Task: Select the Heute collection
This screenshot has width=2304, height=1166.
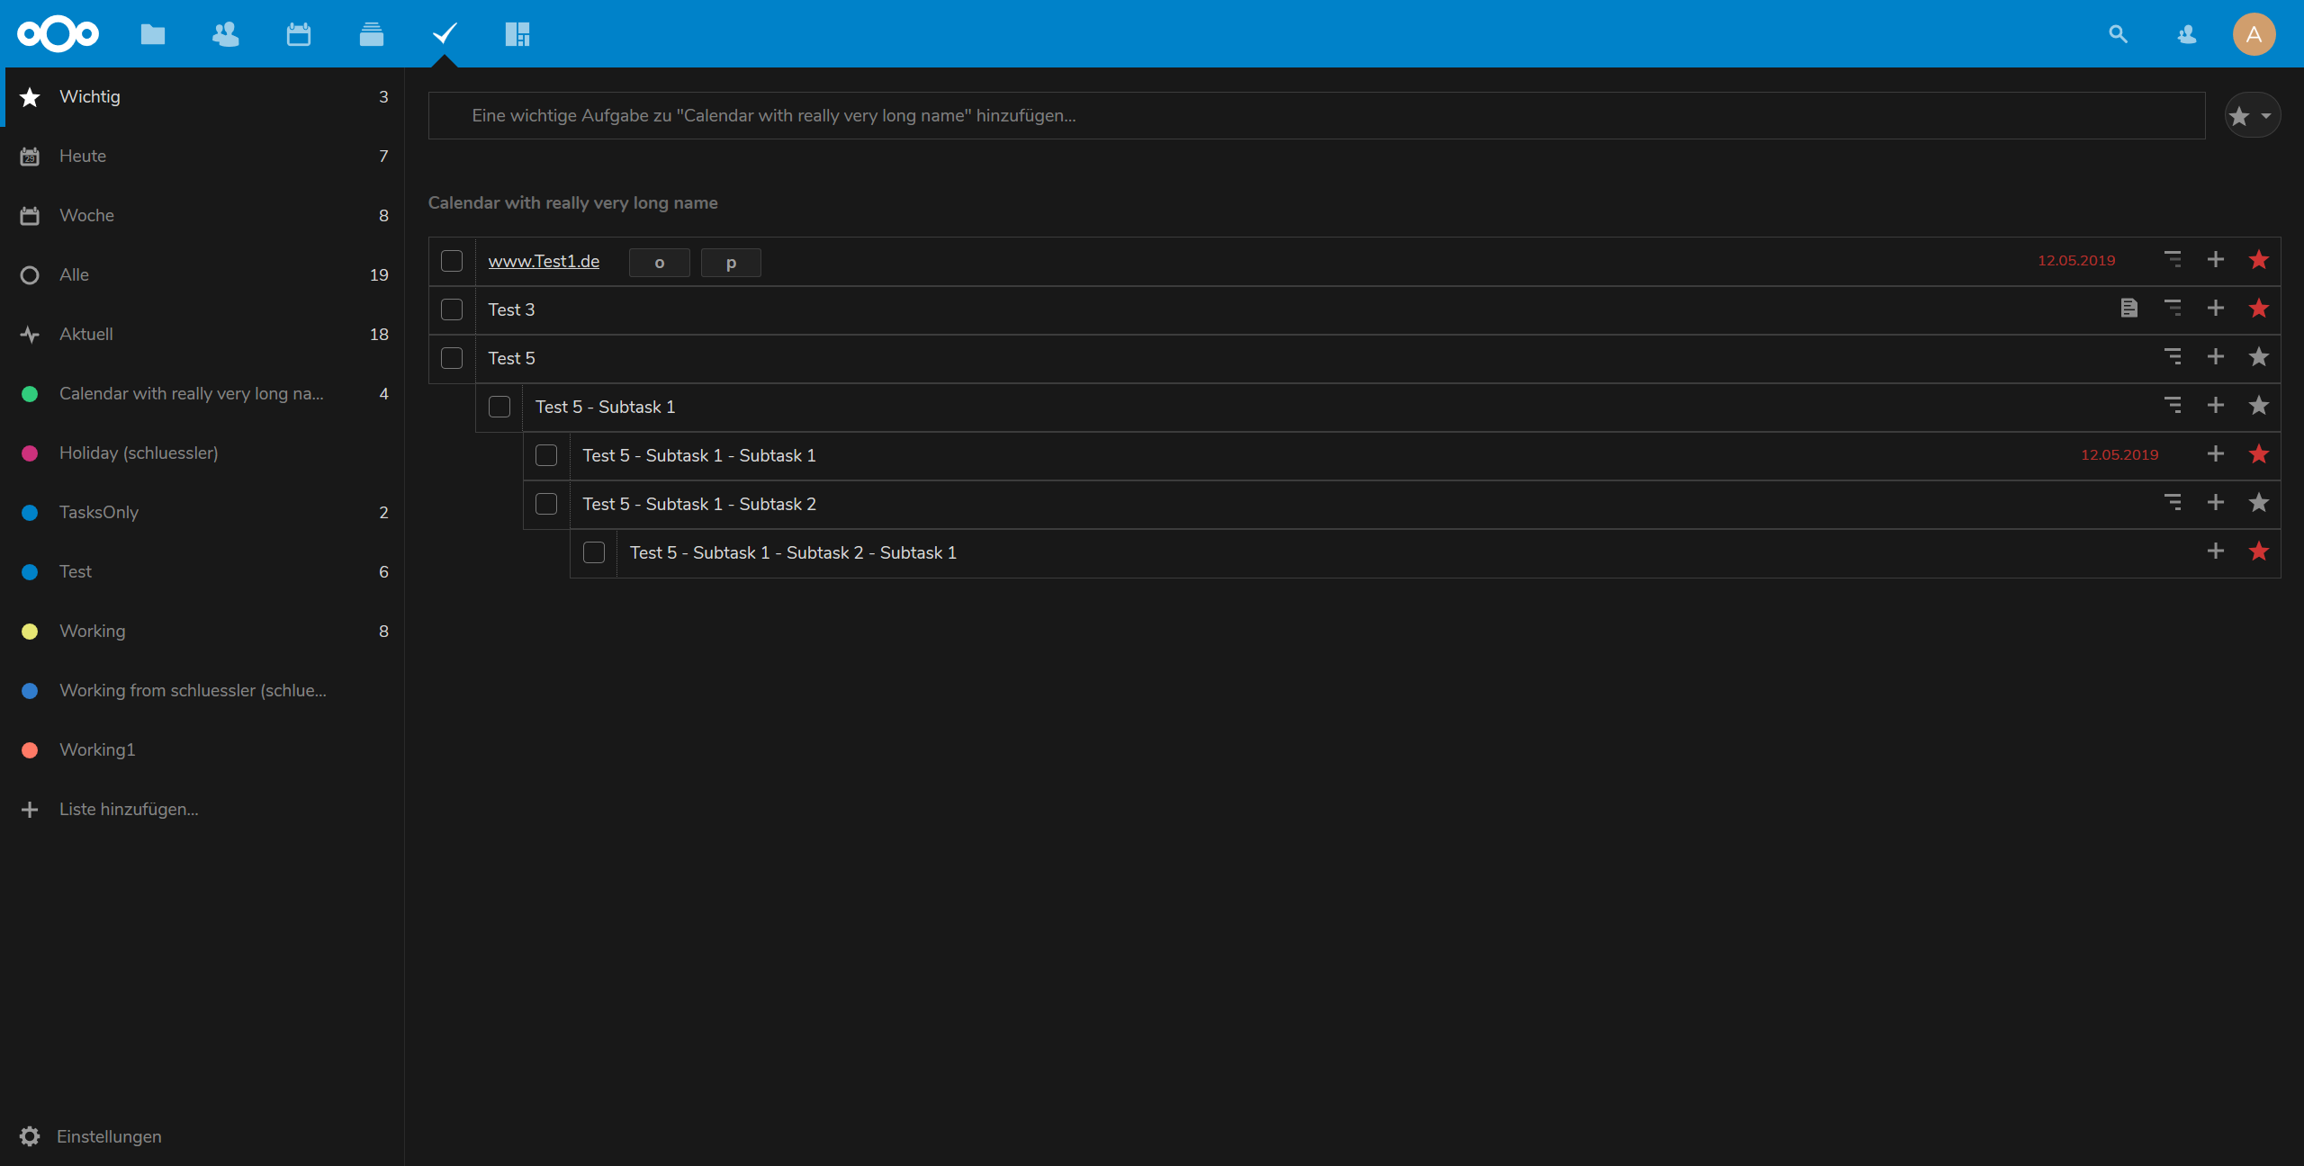Action: (202, 157)
